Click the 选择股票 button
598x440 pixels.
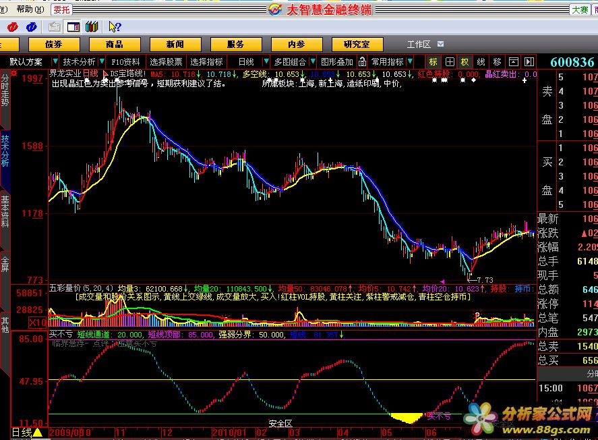[166, 62]
